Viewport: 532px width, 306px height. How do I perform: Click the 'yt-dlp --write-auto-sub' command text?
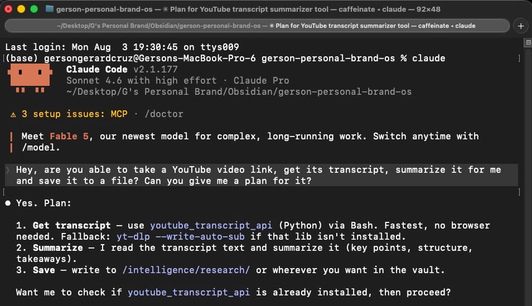click(181, 236)
